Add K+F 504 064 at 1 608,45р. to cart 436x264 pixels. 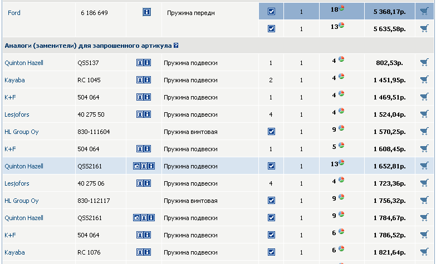[x=424, y=148]
